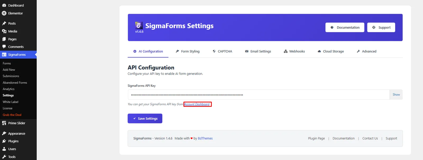
Task: Visit the BdThemes link in footer
Action: 205,138
